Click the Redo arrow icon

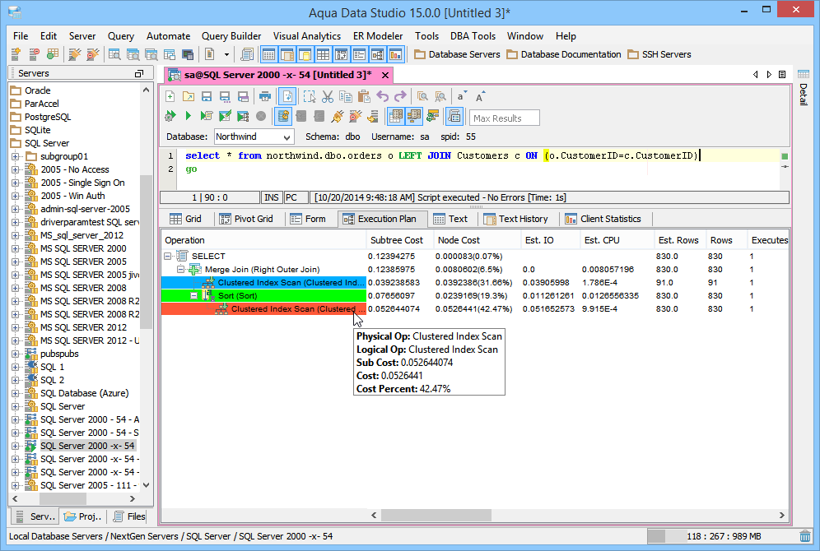pos(400,96)
